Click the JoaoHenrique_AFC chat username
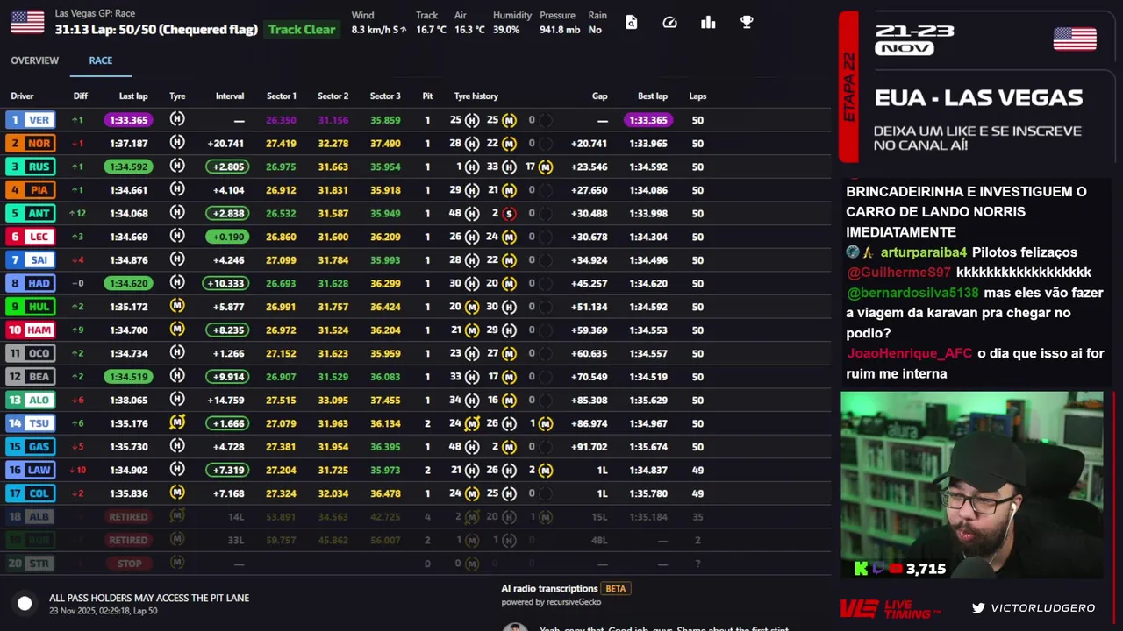The image size is (1123, 631). tap(909, 353)
